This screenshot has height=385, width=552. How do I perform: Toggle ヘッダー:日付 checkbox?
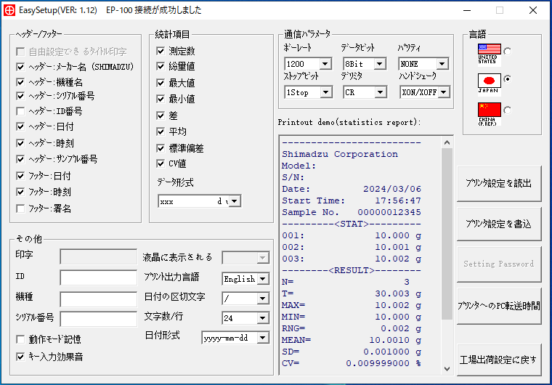point(20,126)
